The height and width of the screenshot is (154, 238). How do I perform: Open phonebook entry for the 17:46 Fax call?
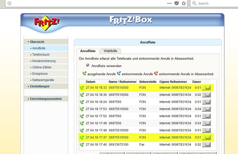click(206, 145)
